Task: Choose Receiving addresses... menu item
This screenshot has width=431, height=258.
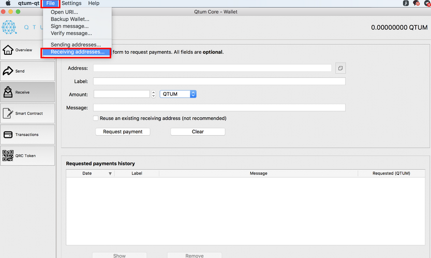Action: 77,52
